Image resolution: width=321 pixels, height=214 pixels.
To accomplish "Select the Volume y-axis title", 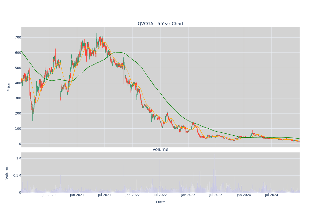I will 7,172.
